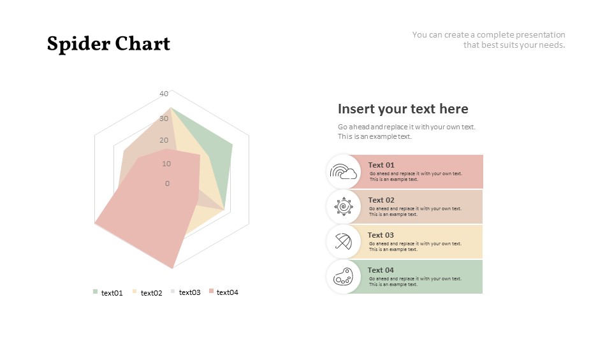This screenshot has height=344, width=612.
Task: Click the gray text03 legend swatch
Action: (x=173, y=291)
